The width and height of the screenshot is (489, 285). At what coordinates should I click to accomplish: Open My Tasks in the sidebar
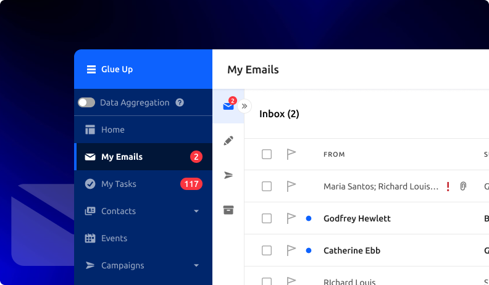tap(119, 184)
